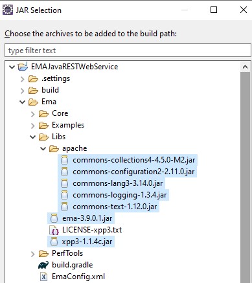This screenshot has height=283, width=252.
Task: Click the tree scrollbar up arrow
Action: 245,67
